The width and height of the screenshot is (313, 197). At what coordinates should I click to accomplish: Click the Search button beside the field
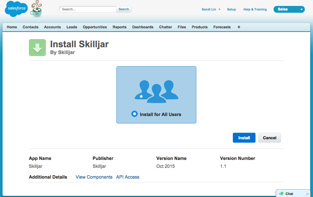pos(124,9)
